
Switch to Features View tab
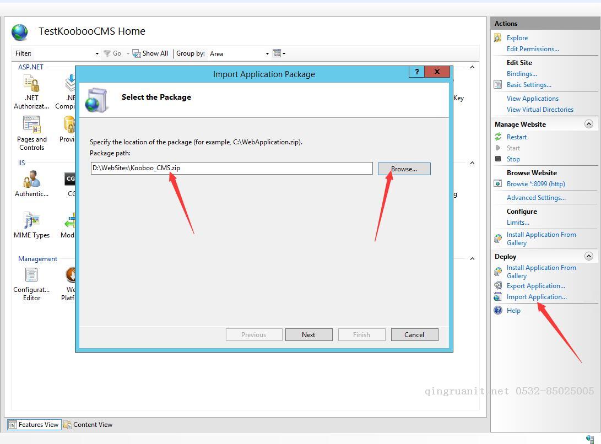34,425
